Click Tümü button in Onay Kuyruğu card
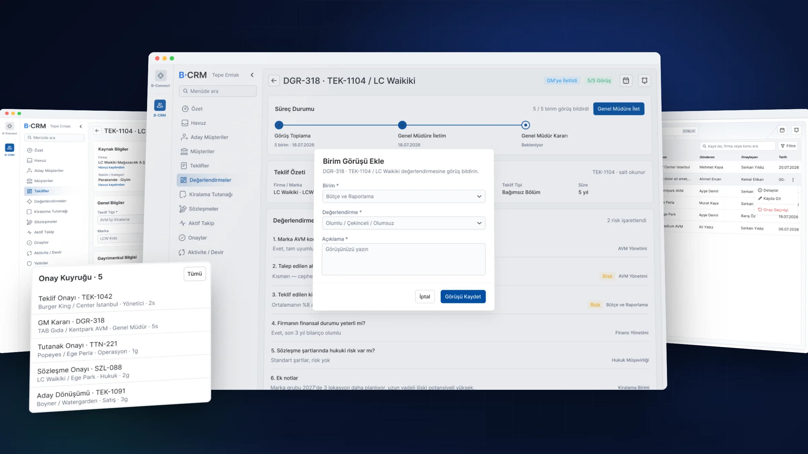Viewport: 808px width, 454px height. pyautogui.click(x=195, y=274)
